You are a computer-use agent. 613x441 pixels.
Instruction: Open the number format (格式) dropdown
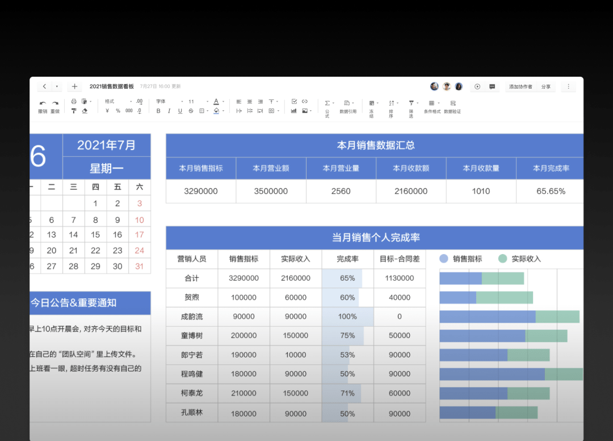point(119,101)
